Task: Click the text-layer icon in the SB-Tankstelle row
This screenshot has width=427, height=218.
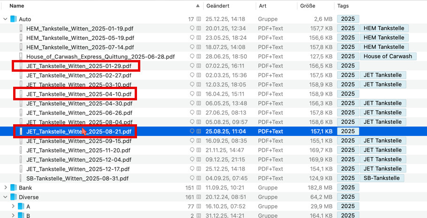Action: pyautogui.click(x=198, y=178)
